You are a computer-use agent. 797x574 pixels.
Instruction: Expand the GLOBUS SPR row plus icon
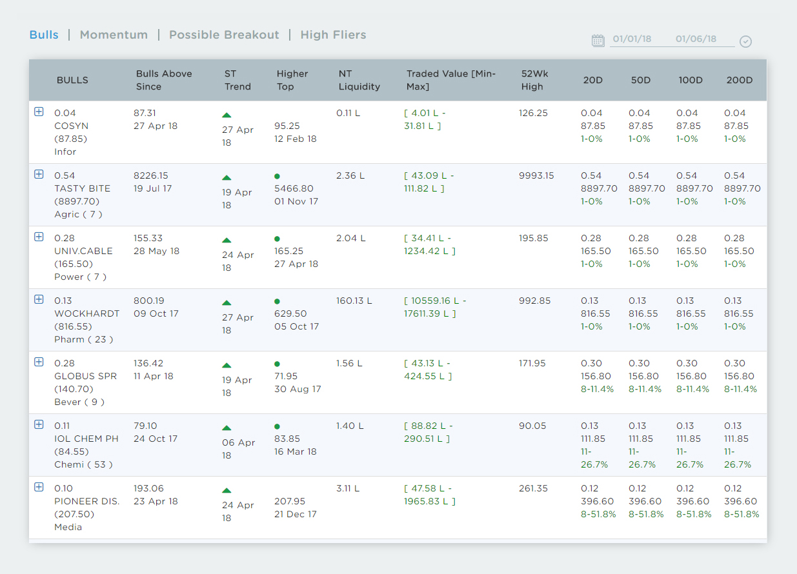(39, 362)
